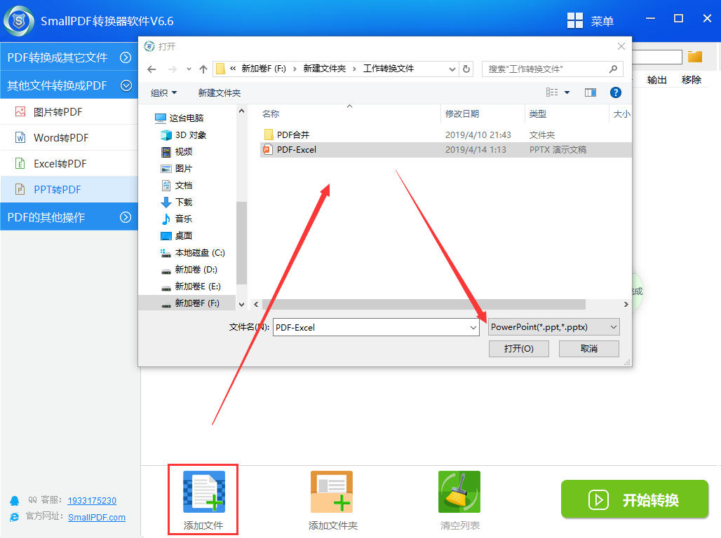This screenshot has height=538, width=721.
Task: Click the green Start Conversion button
Action: click(x=635, y=499)
